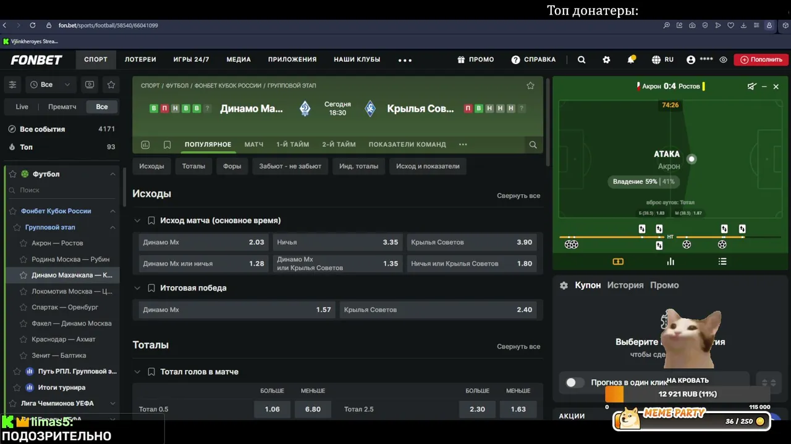791x444 pixels.
Task: Open coupon settings gear icon
Action: click(x=564, y=286)
